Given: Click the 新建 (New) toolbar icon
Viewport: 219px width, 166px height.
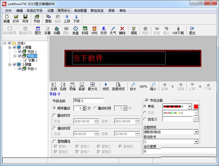Looking at the screenshot, I should click(7, 19).
